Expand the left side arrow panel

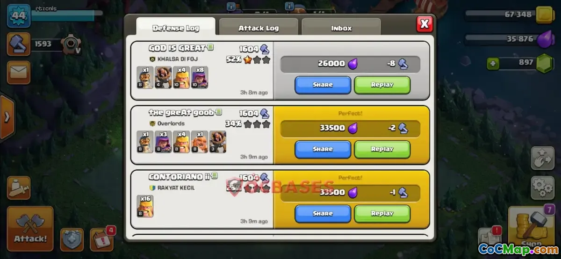coord(7,117)
